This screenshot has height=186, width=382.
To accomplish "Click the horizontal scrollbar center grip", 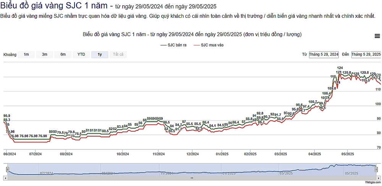I will pos(192,178).
